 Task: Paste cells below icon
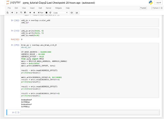pyautogui.click(x=25, y=13)
